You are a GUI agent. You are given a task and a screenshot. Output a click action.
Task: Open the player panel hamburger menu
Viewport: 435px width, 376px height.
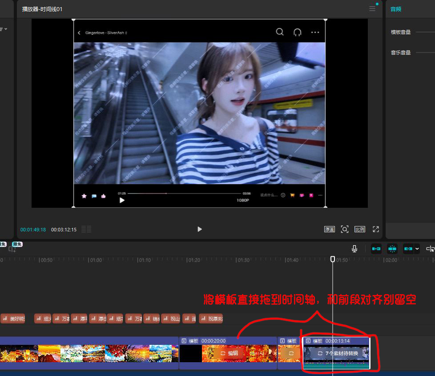[372, 9]
